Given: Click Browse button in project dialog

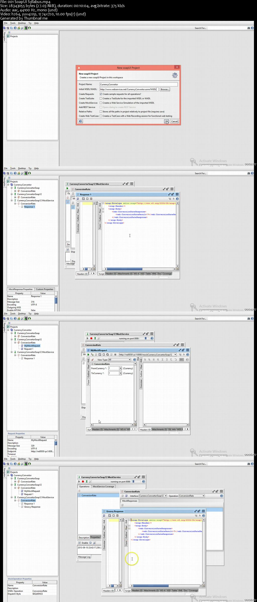Looking at the screenshot, I should coord(165,89).
